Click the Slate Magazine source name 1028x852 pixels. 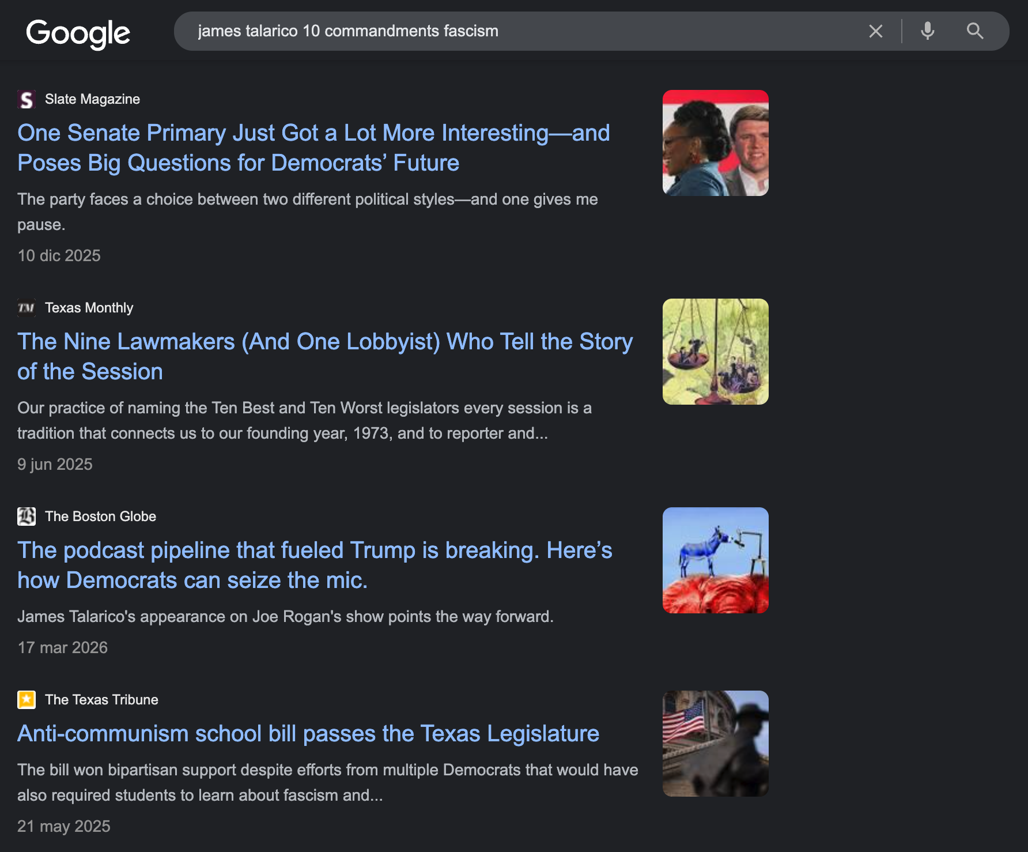coord(92,99)
